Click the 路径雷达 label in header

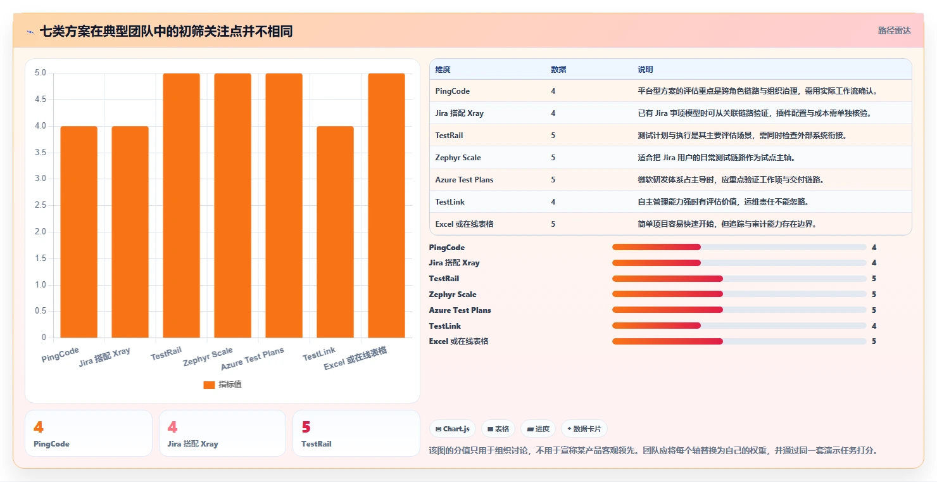(894, 30)
